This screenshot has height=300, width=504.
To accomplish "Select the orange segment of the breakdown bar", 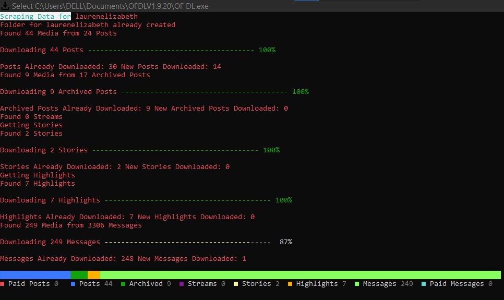I will (x=93, y=274).
